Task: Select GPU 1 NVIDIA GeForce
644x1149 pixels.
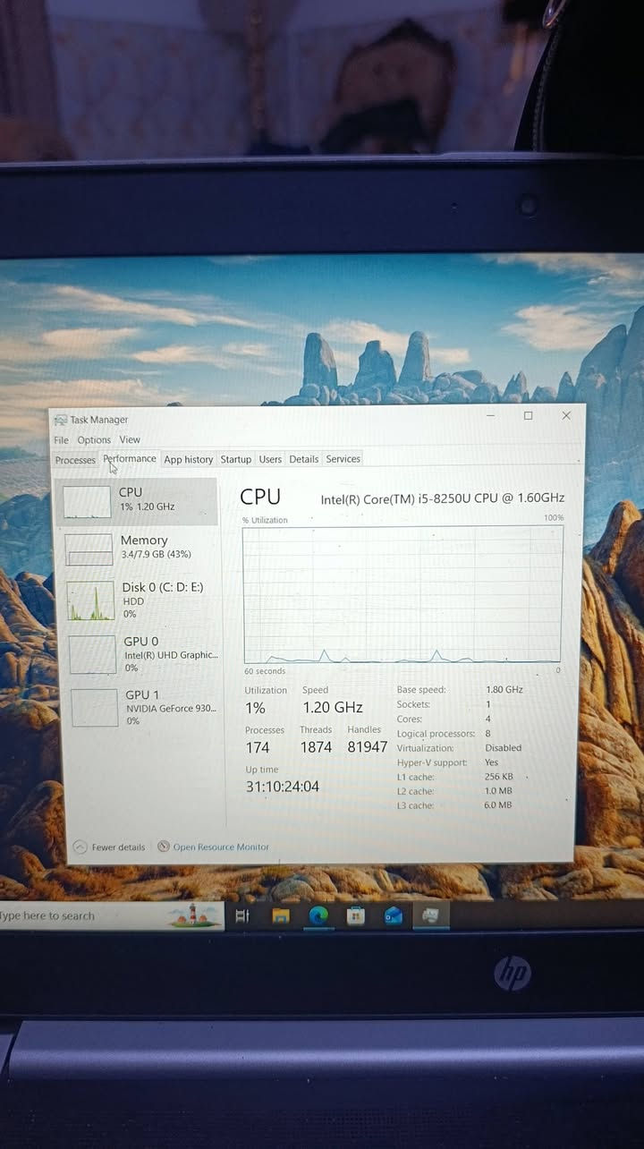Action: pos(143,708)
